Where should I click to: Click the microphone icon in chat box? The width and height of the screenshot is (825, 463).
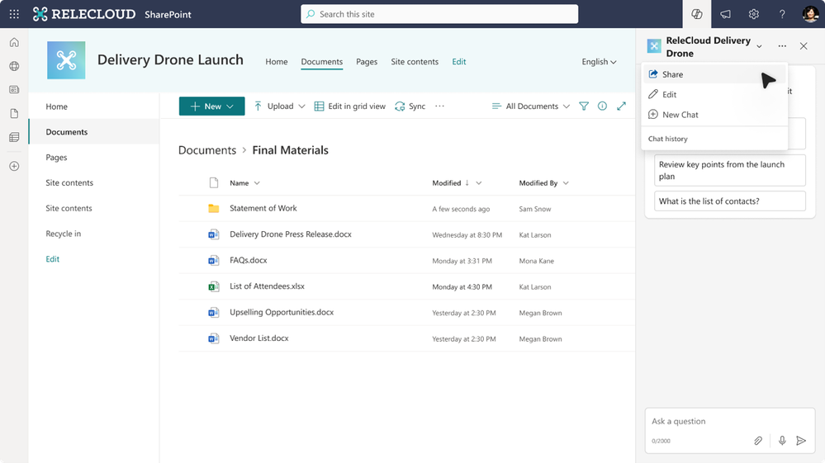782,441
